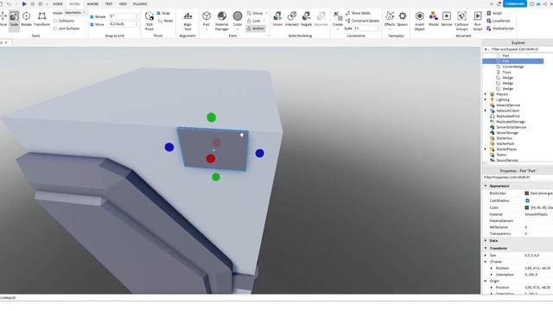
Task: Click the Reset pivot button
Action: (x=165, y=21)
